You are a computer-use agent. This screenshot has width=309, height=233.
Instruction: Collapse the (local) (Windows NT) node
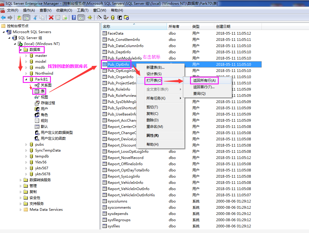tap(15, 44)
